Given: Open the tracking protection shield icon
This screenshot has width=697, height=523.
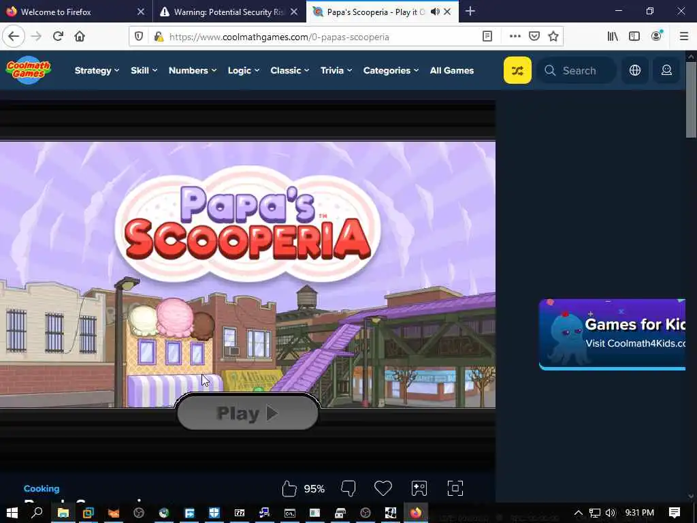Looking at the screenshot, I should tap(139, 37).
